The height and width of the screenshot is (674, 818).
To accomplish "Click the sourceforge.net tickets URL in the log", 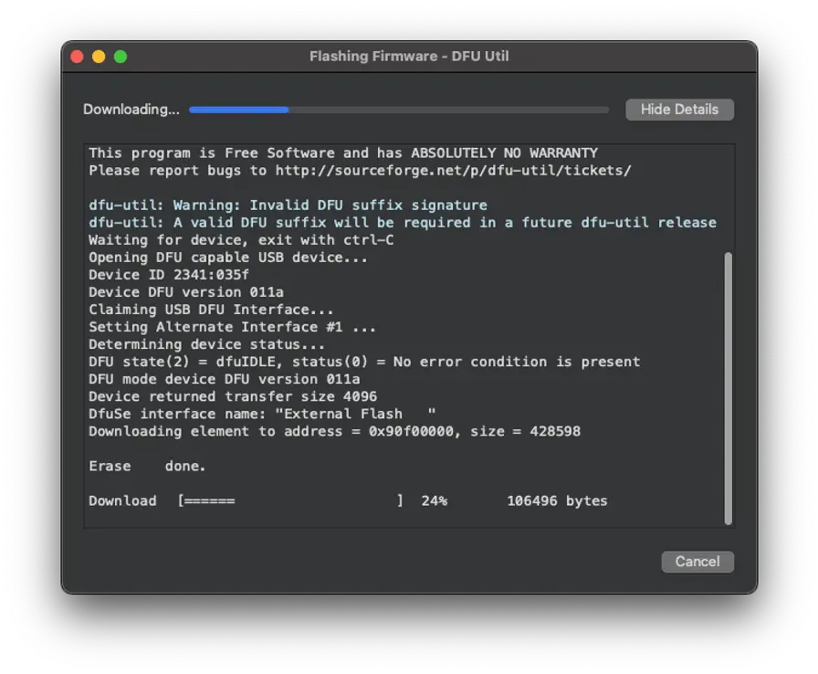I will [453, 171].
